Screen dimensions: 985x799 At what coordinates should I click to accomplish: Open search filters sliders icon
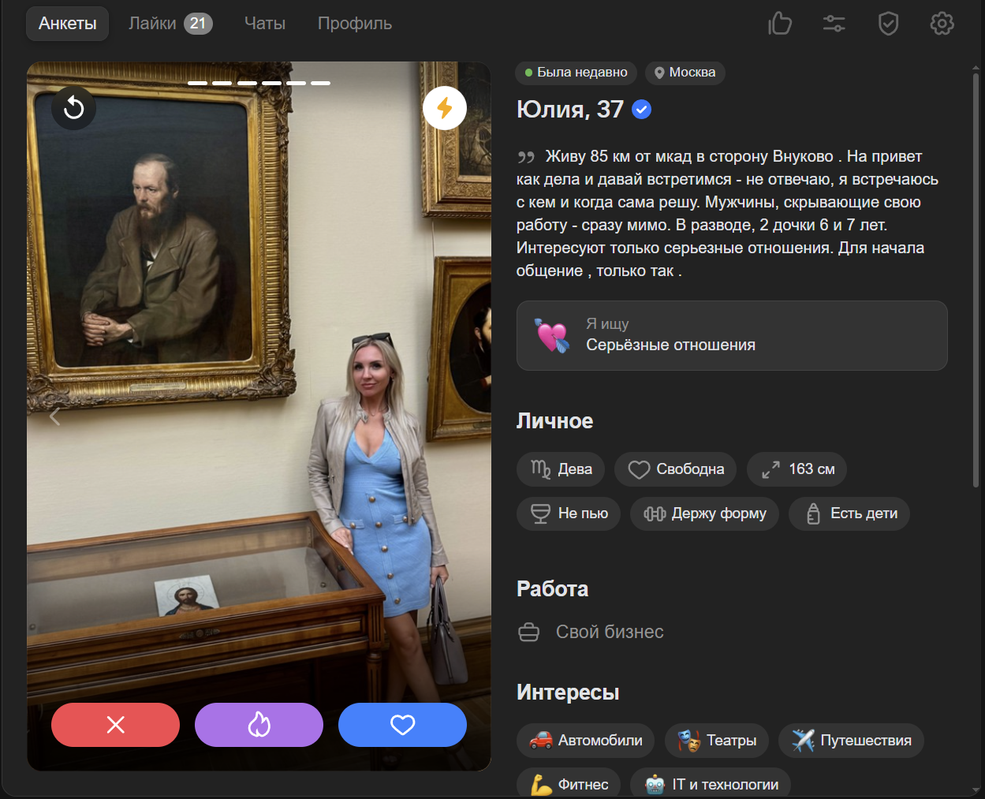[834, 24]
